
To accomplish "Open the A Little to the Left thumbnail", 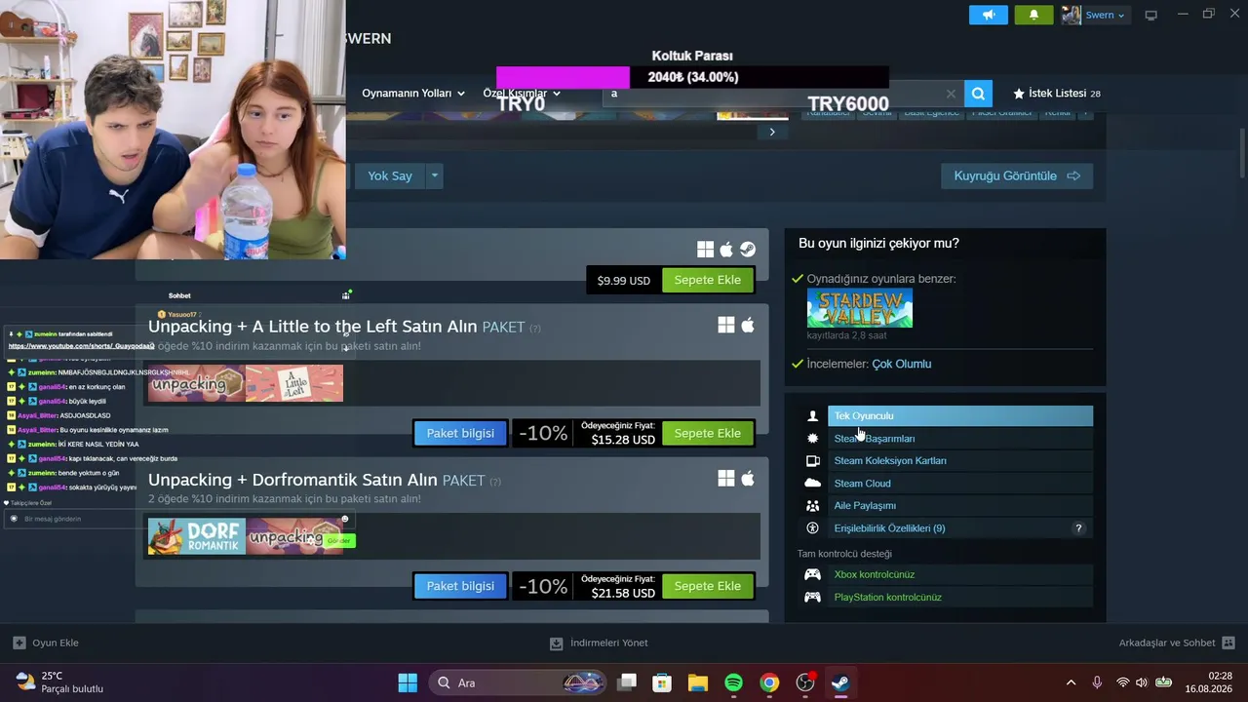I will [x=294, y=383].
